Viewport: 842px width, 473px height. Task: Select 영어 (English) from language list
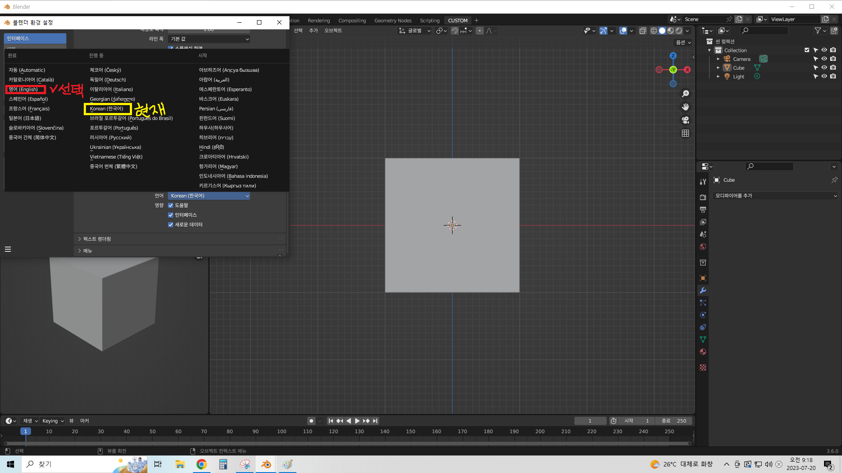point(24,89)
